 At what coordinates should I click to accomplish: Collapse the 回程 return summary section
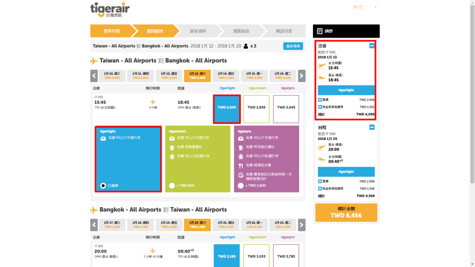coord(372,127)
